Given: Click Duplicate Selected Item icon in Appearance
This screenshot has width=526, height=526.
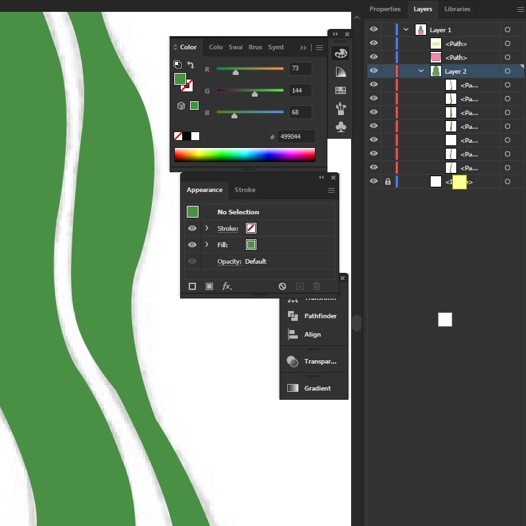Looking at the screenshot, I should (300, 286).
